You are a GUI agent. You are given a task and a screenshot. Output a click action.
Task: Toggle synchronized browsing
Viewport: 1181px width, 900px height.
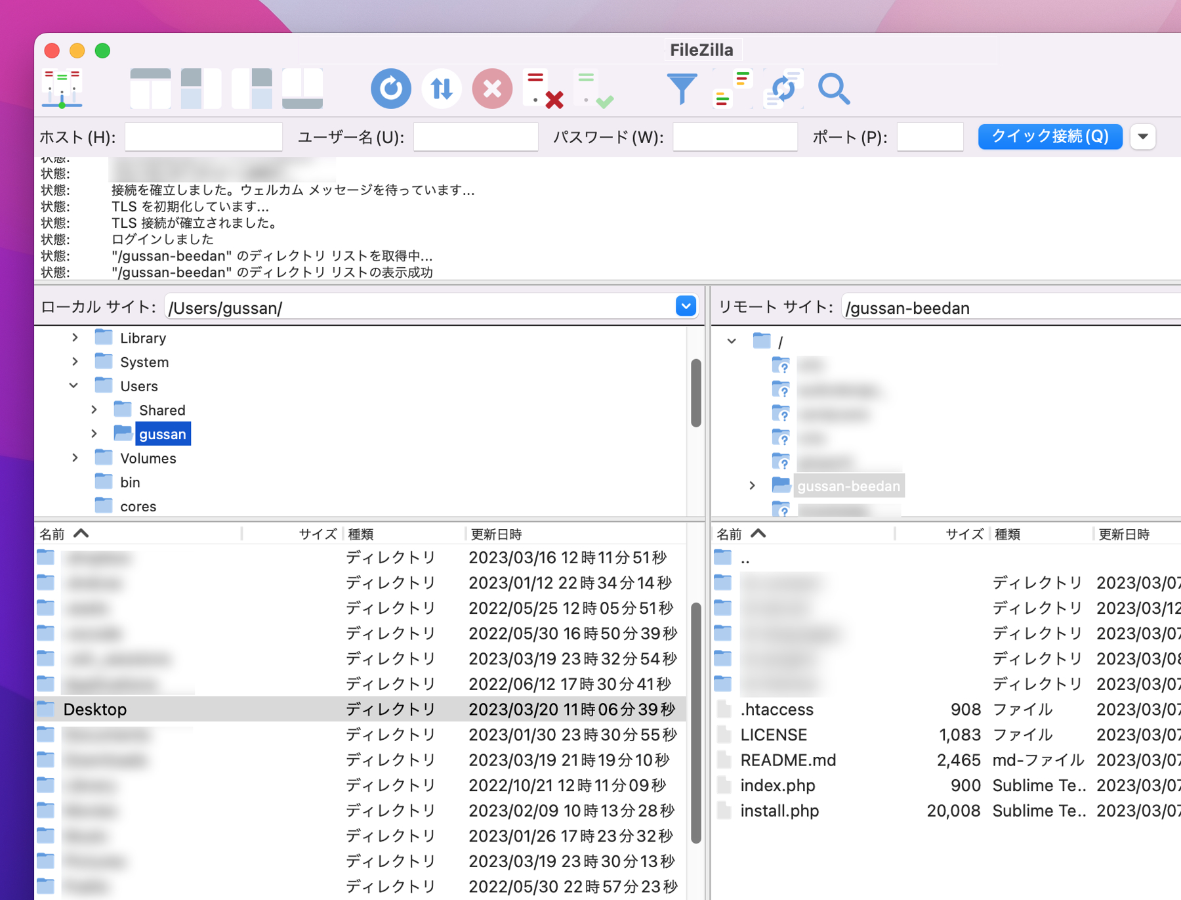pos(782,89)
